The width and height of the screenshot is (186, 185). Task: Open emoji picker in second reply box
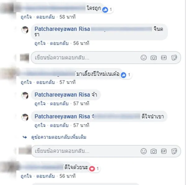pos(144,151)
